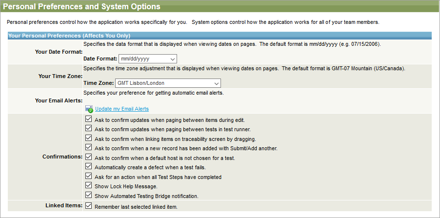Click the Your Personal Preferences section header
Viewport: 440px width, 218px height.
(69, 36)
